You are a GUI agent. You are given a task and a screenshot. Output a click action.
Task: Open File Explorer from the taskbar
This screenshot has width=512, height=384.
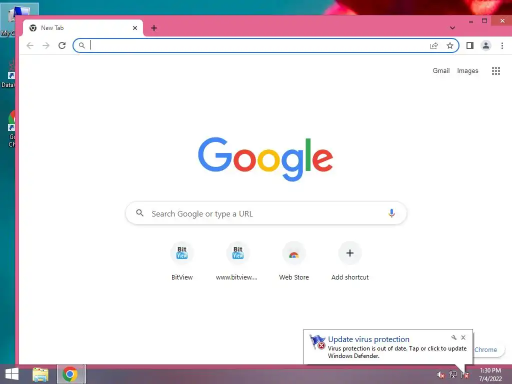[40, 374]
